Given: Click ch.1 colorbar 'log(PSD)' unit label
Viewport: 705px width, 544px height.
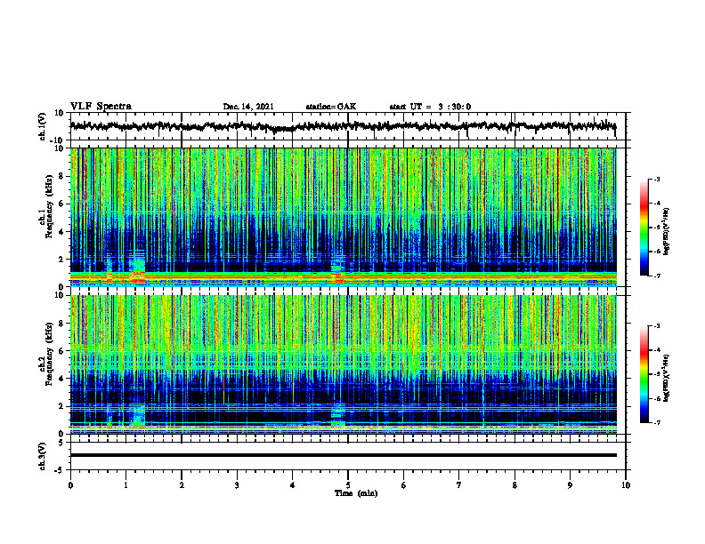Looking at the screenshot, I should (667, 232).
